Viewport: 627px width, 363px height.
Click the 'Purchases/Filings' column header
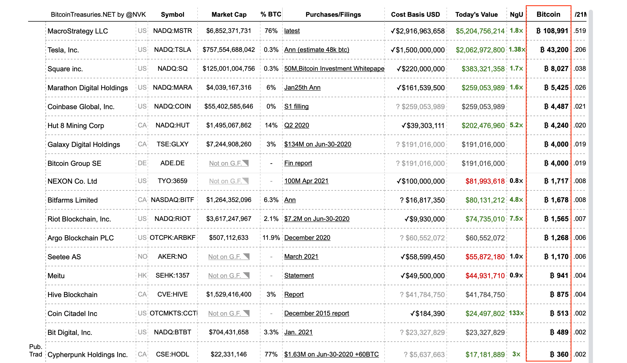click(x=333, y=15)
